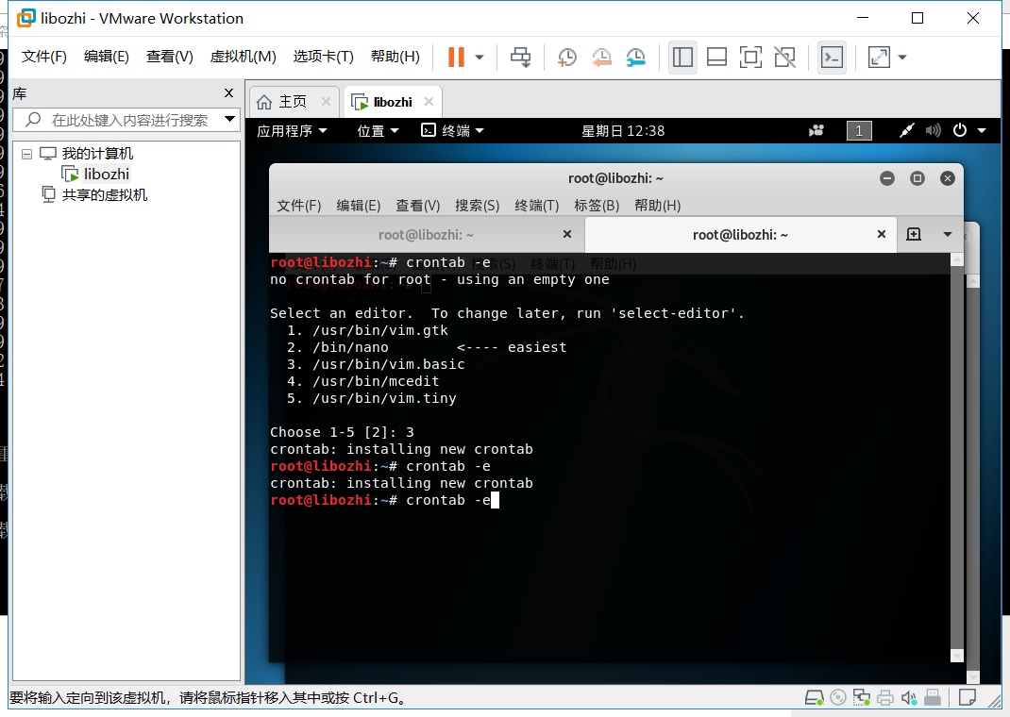Open the stretch mode dropdown arrow
1010x717 pixels.
902,58
